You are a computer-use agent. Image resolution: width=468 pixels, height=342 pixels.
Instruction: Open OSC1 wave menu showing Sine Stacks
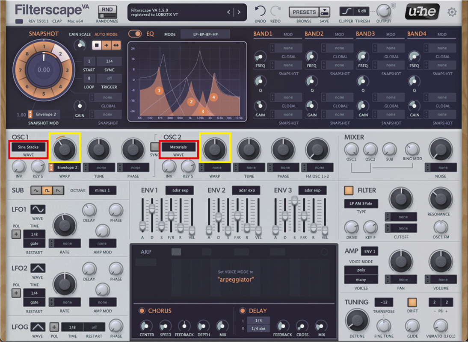[28, 147]
